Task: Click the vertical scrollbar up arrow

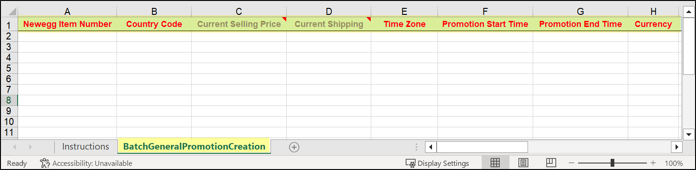Action: tap(689, 12)
